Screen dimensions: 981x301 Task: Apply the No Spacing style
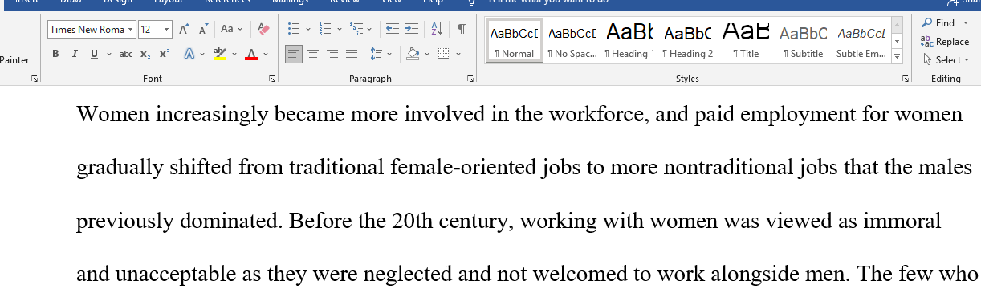click(x=572, y=40)
